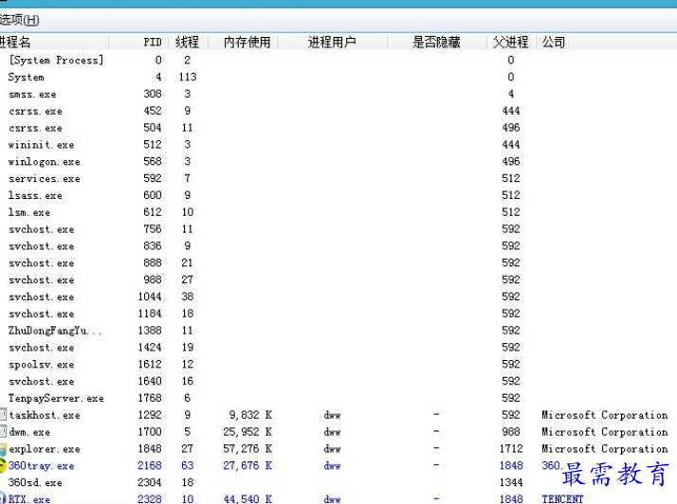Click Microsoft Corporation in taskhost.exe row
The height and width of the screenshot is (504, 677).
point(605,415)
